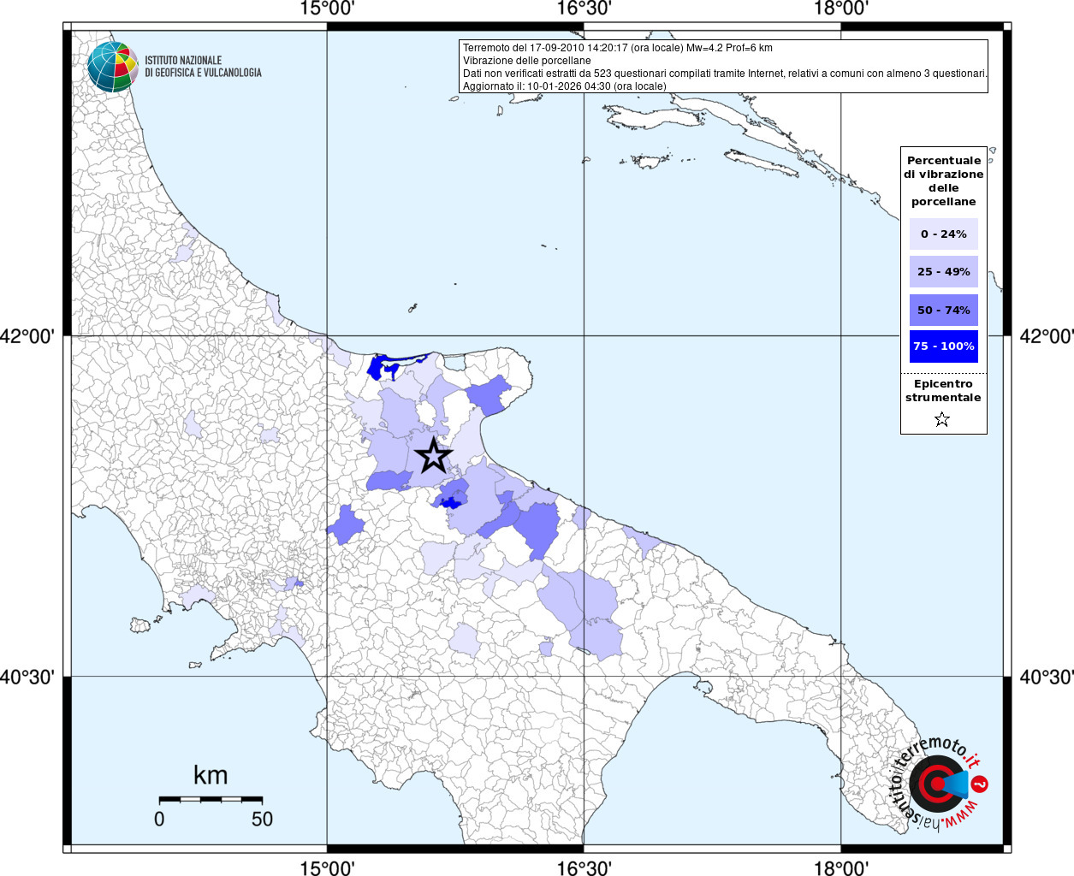
Task: Click the bottom 15°00' longitude label
Action: 327,867
